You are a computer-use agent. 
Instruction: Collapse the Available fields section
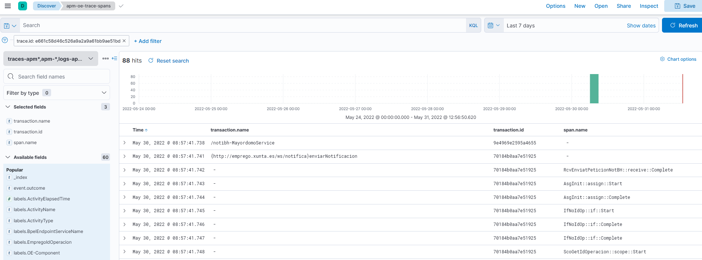coord(8,157)
